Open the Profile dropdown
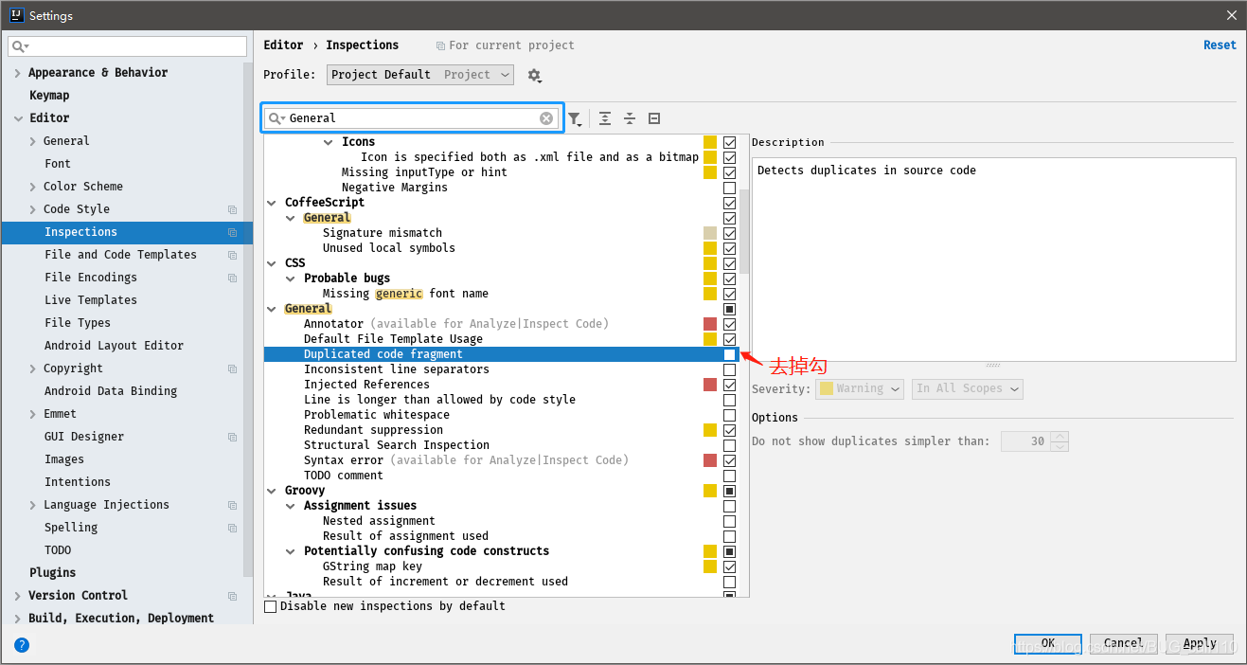 (x=419, y=75)
